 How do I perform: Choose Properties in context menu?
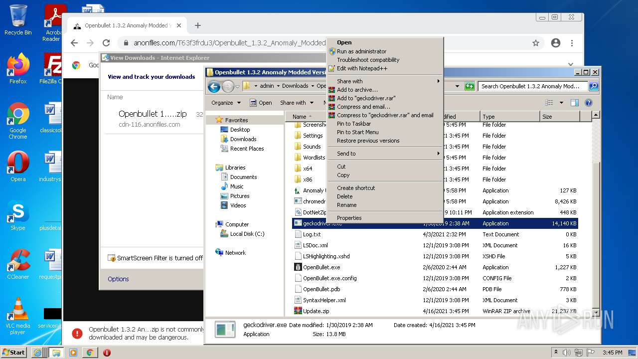[385, 218]
